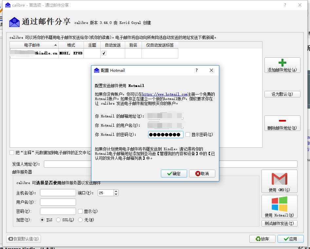310x249 pixels.
Task: Click the 设为默认 button
Action: [x=282, y=94]
